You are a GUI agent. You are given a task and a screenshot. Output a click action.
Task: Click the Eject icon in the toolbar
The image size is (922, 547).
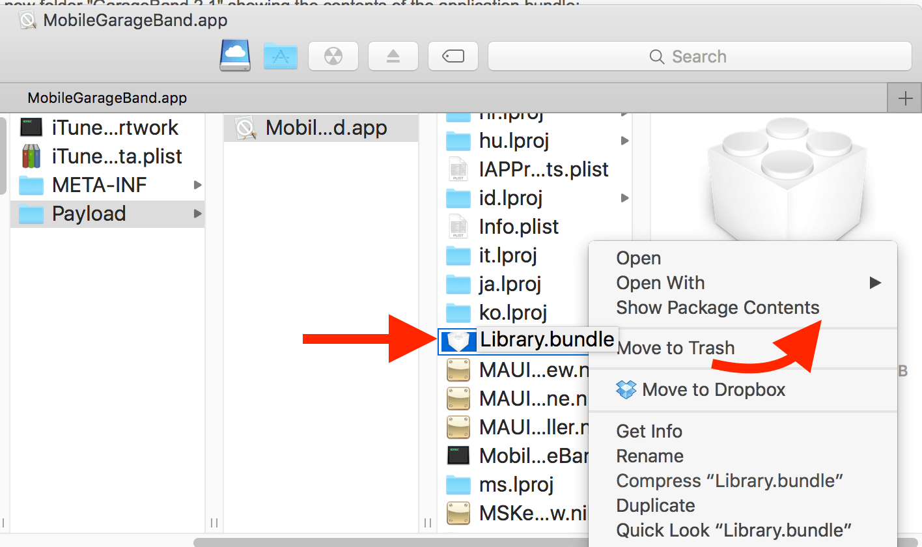pos(393,55)
